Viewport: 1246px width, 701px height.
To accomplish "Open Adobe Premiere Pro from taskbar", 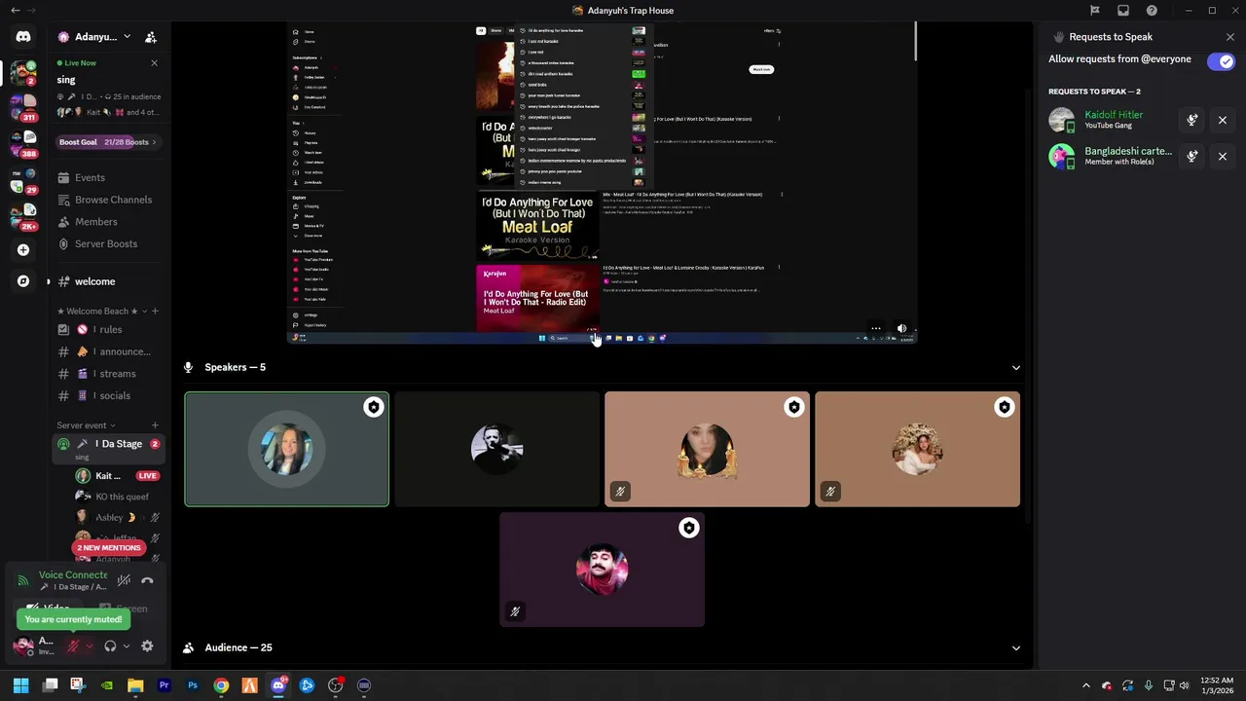I will 164,685.
